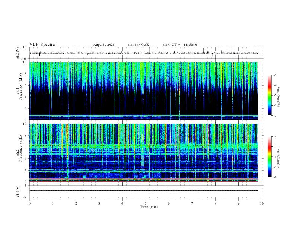
Task: Select the 2 minute tick on time axis
Action: point(76,203)
